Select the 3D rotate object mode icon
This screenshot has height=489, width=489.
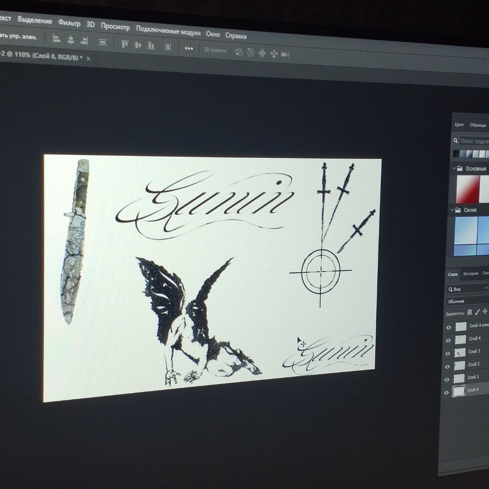pyautogui.click(x=239, y=52)
